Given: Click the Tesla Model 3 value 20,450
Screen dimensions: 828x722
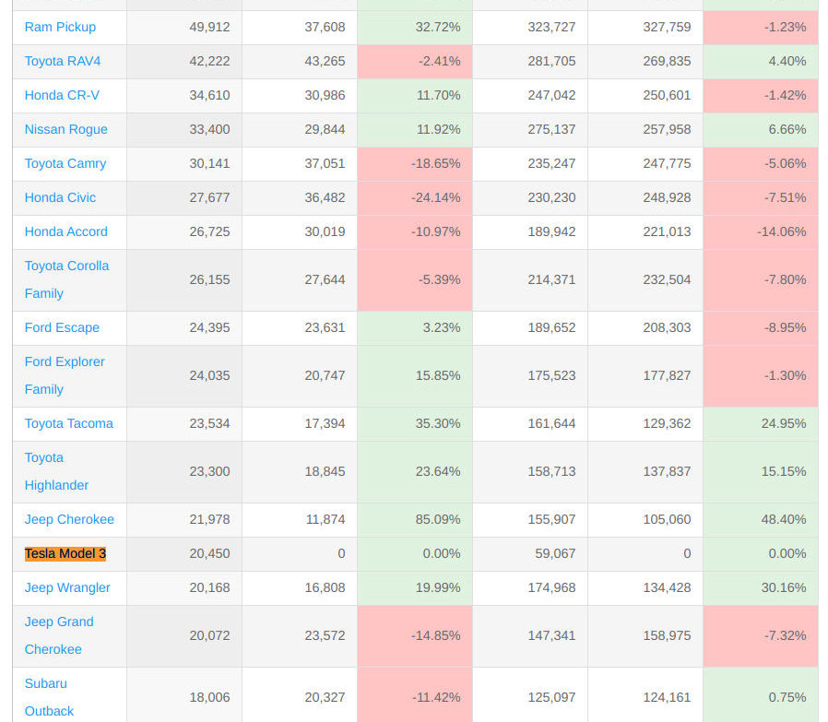Looking at the screenshot, I should click(x=184, y=554).
